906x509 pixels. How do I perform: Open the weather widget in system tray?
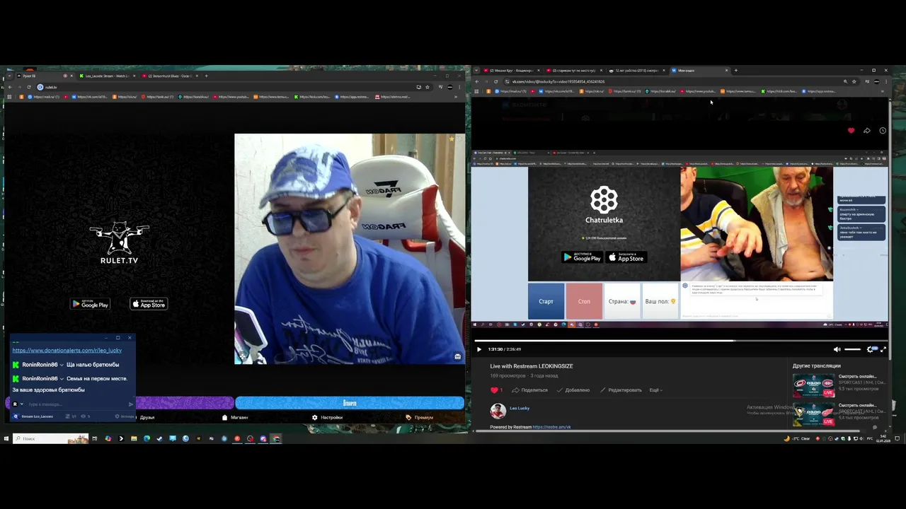(796, 438)
